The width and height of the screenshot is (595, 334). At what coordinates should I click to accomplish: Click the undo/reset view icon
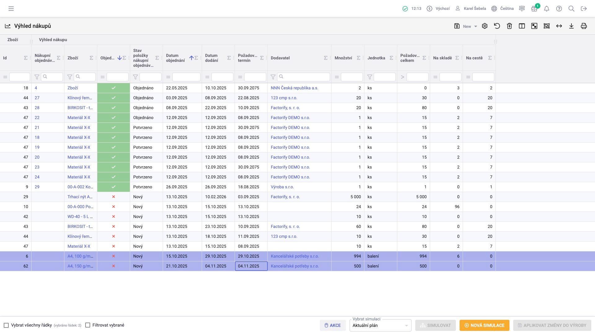(x=497, y=26)
